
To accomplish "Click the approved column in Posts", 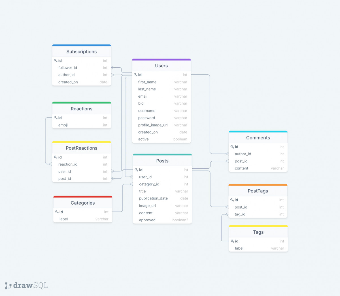I will tap(162, 220).
